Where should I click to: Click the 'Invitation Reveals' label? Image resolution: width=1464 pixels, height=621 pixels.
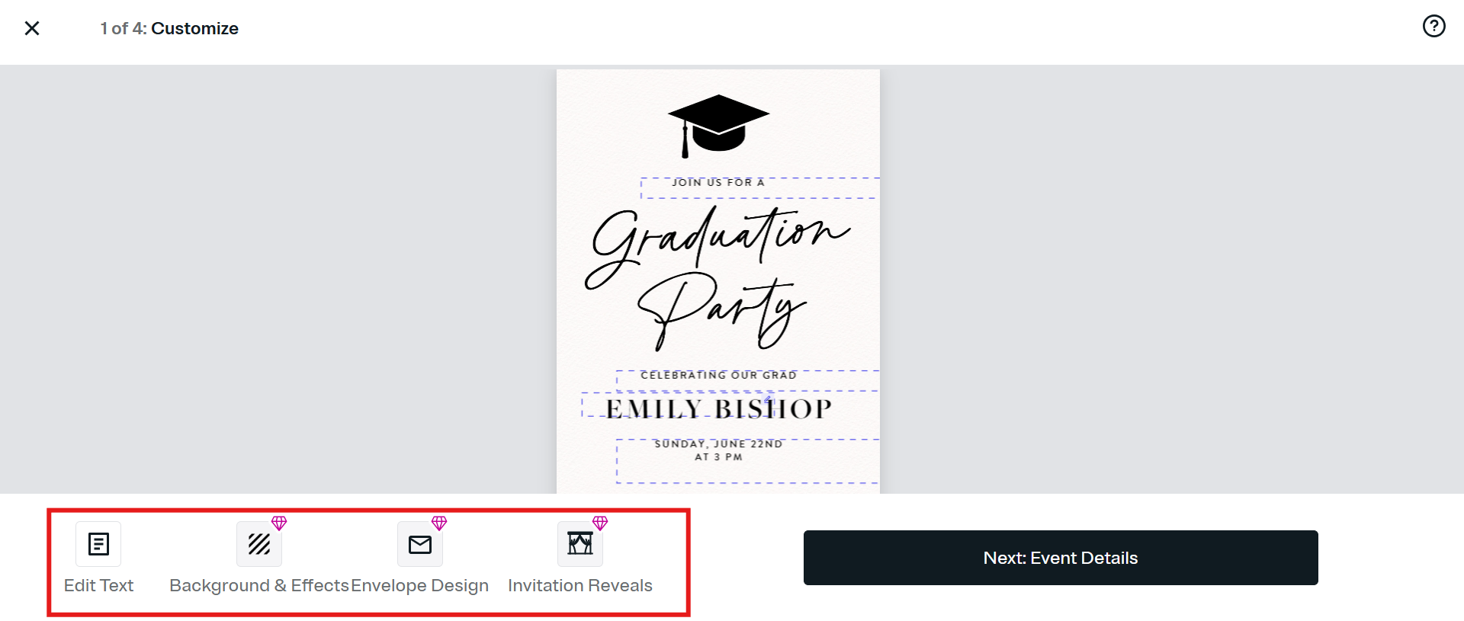[x=580, y=585]
